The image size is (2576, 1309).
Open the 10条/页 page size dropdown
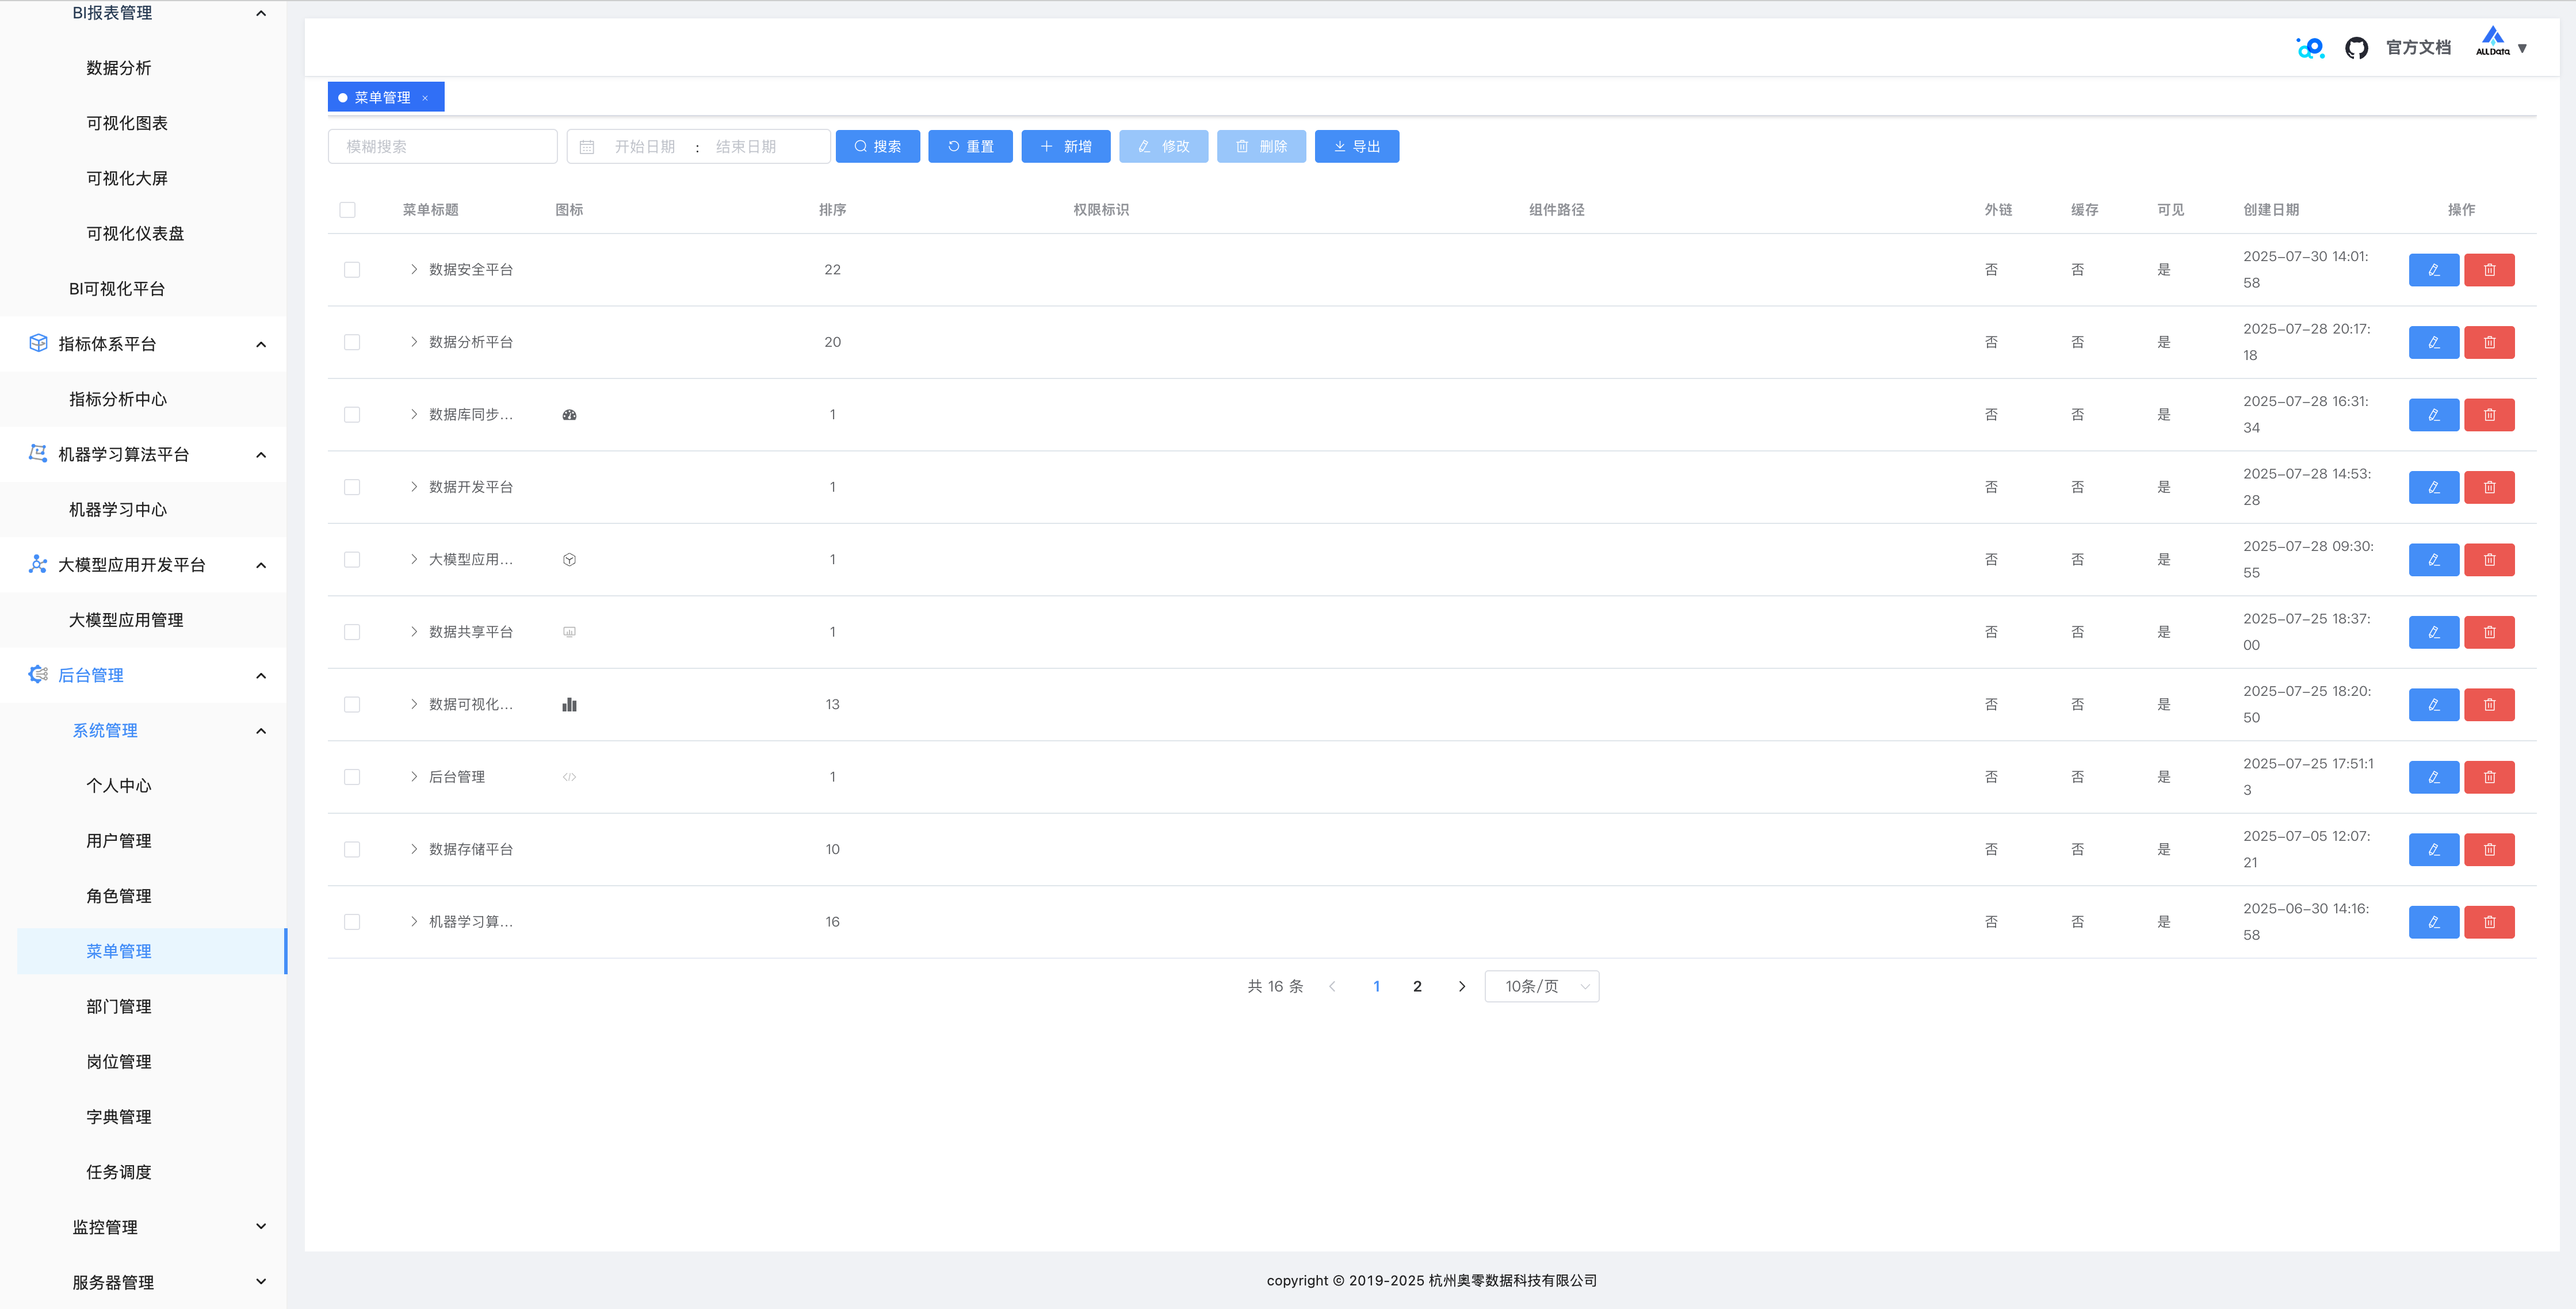pyautogui.click(x=1541, y=986)
